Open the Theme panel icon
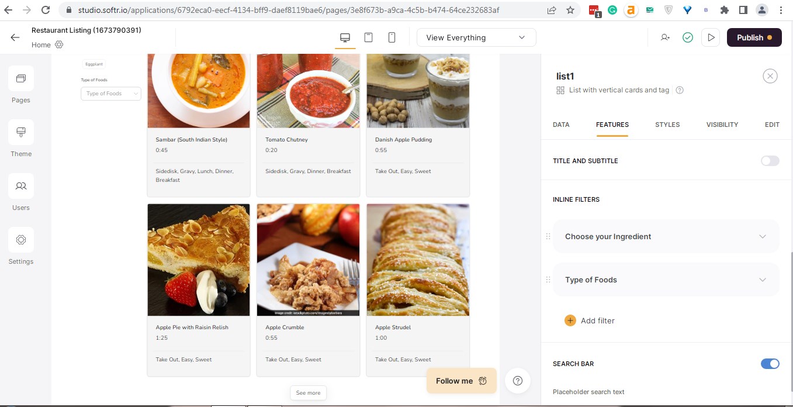 pos(21,132)
